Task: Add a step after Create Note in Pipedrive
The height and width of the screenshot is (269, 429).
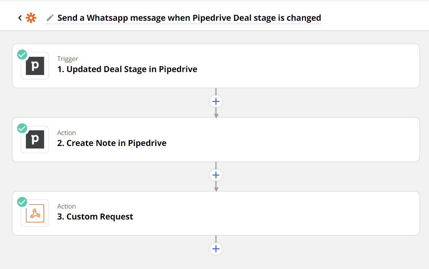Action: [x=216, y=175]
